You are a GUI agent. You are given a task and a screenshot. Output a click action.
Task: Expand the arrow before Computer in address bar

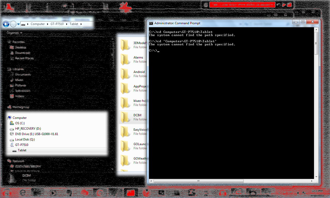[28, 24]
